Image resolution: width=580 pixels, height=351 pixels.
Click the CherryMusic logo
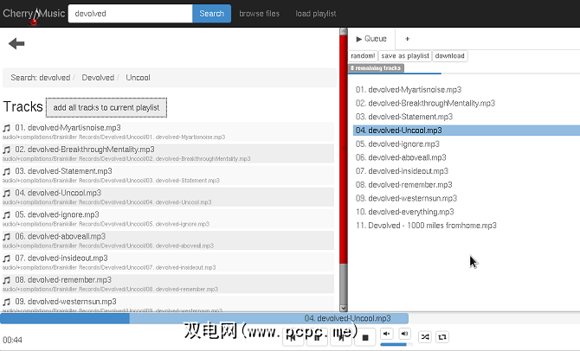(31, 13)
